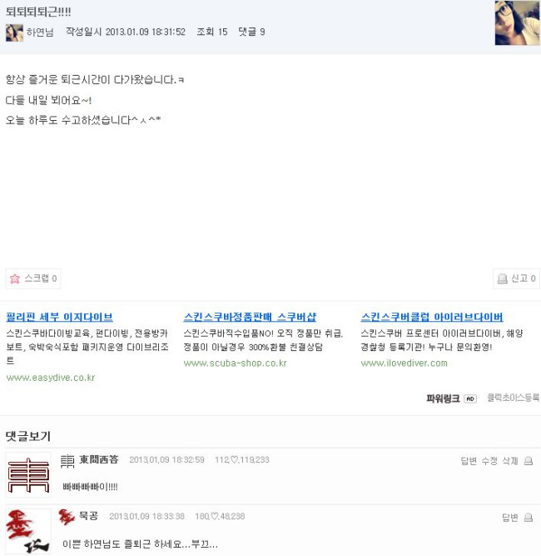Click the AD badge next to 파워링크
The width and height of the screenshot is (541, 556).
470,398
